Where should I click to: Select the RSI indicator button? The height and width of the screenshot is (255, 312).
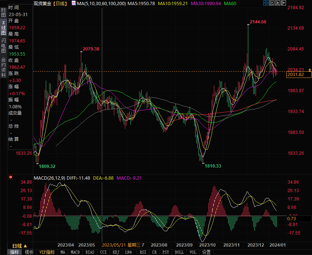point(143,252)
